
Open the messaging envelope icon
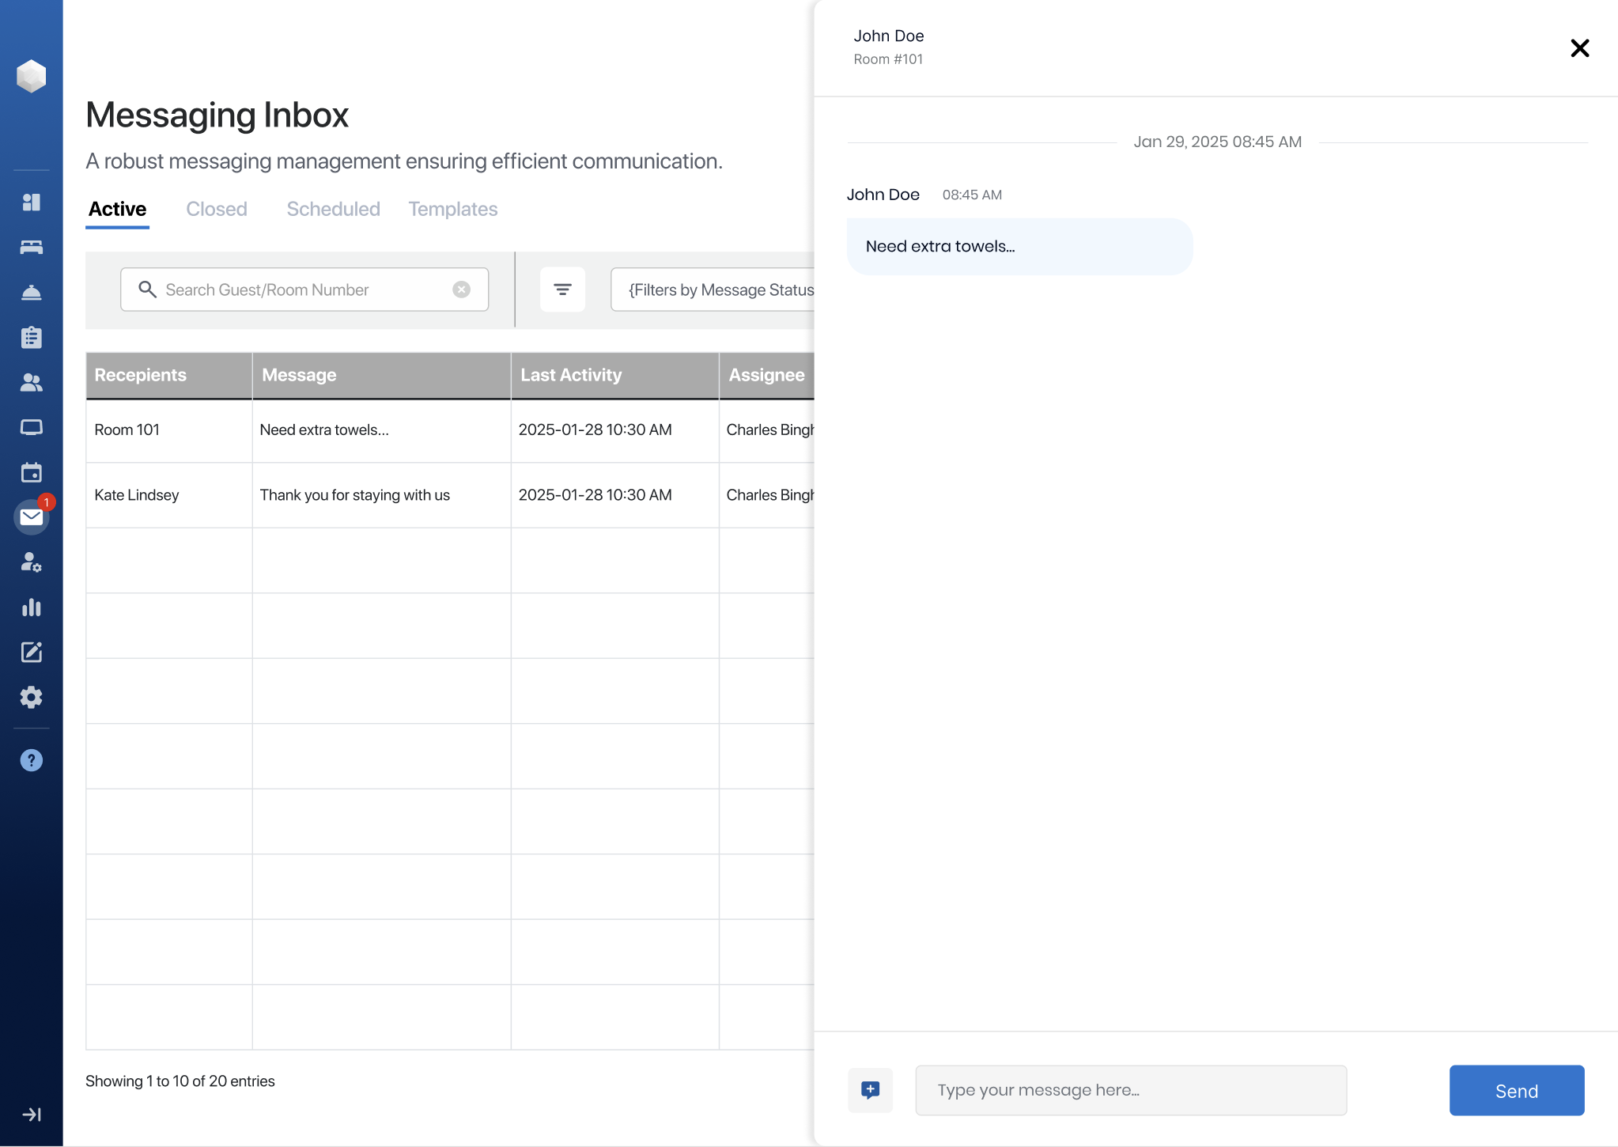coord(32,517)
